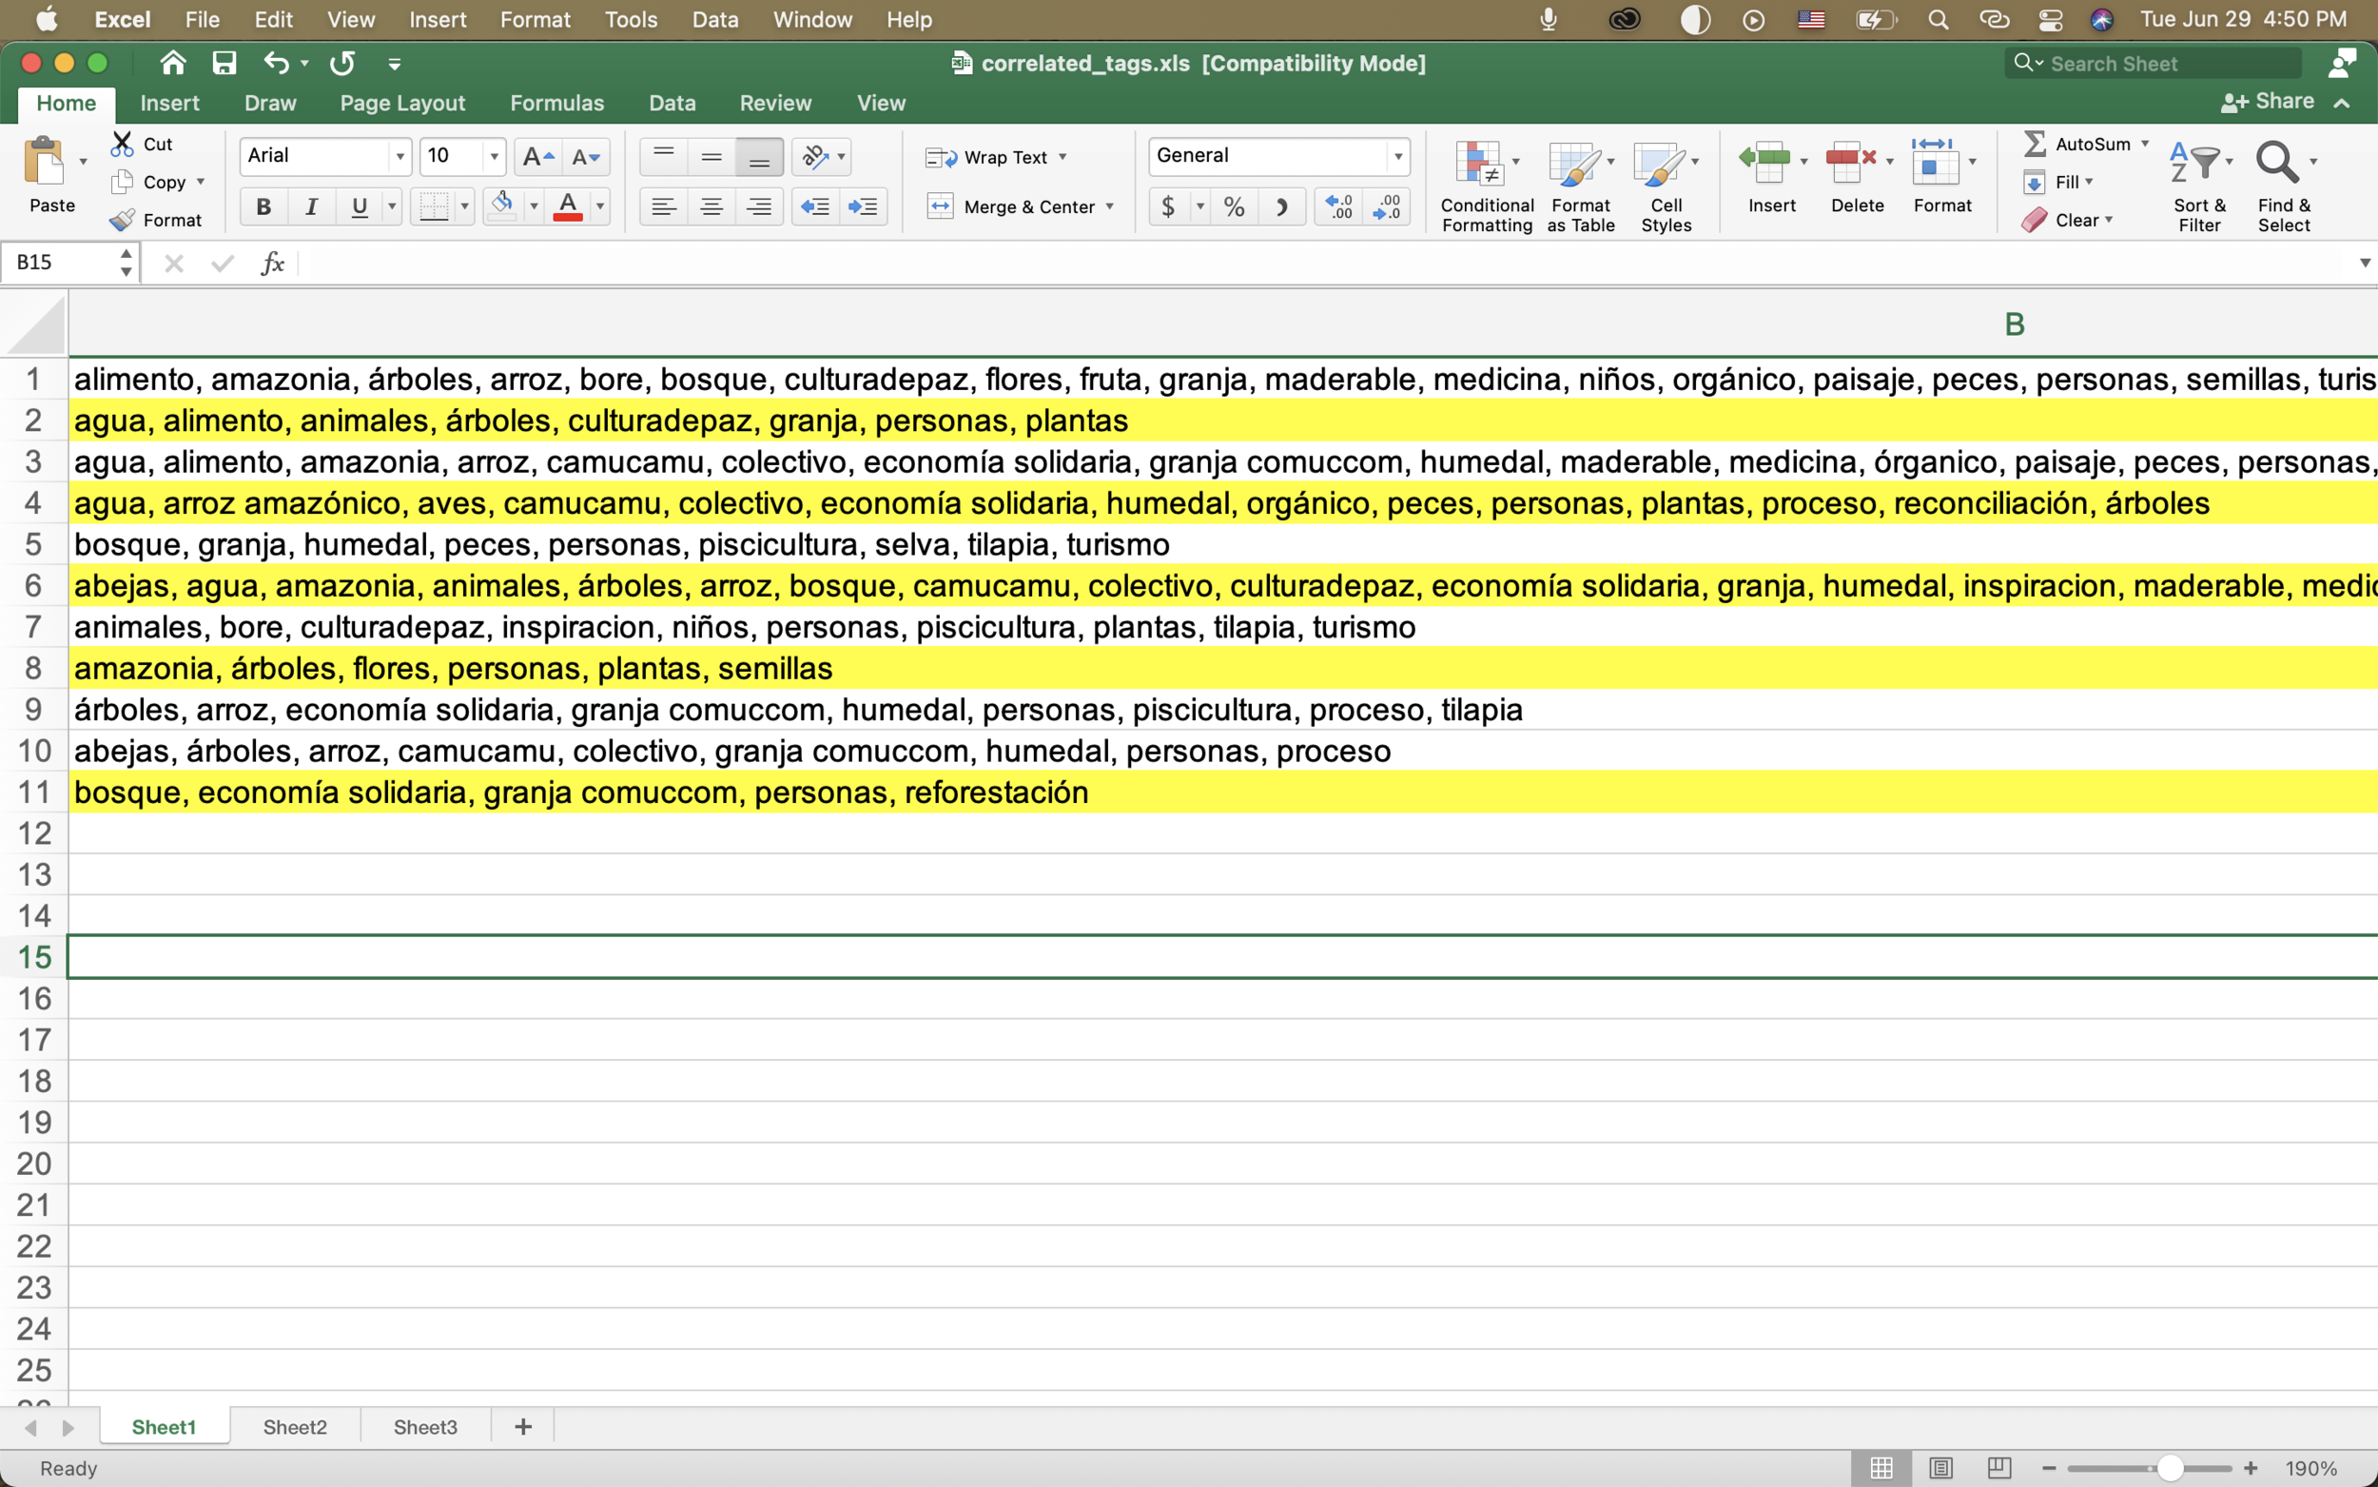The height and width of the screenshot is (1487, 2378).
Task: Expand the Merge & Center options
Action: [x=1110, y=206]
